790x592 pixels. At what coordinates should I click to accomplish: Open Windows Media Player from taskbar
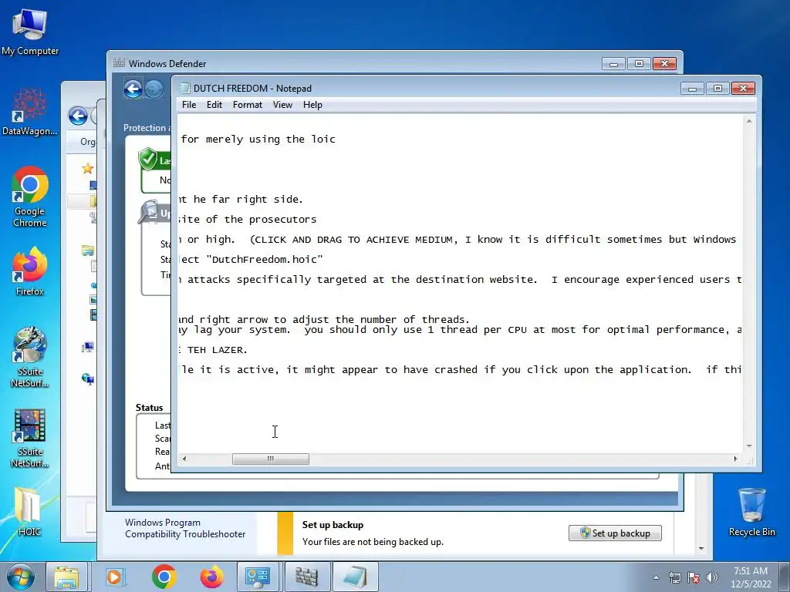(115, 577)
